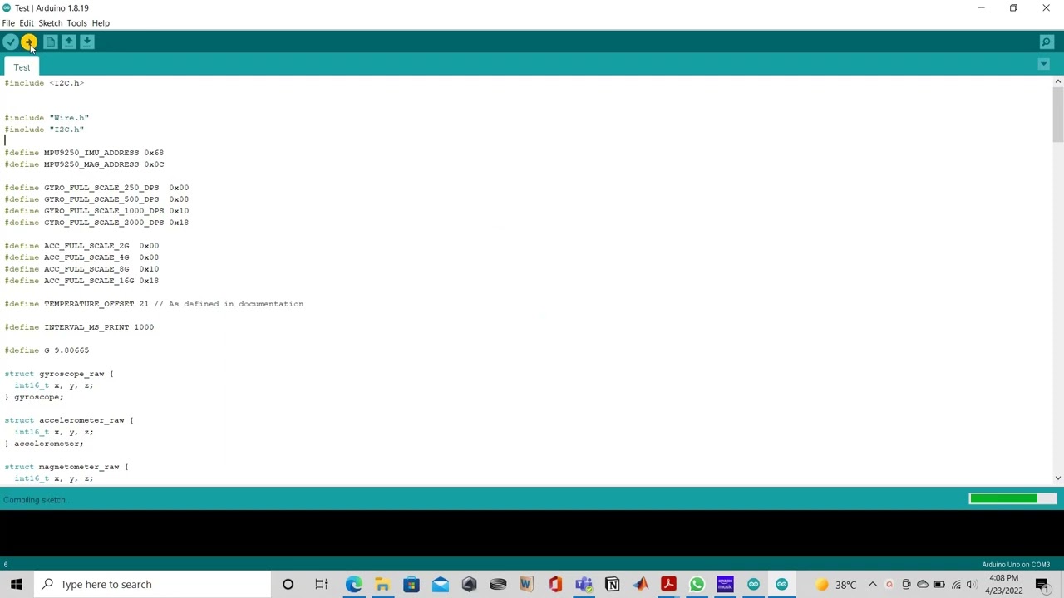Open Adobe Acrobat from taskbar
Image resolution: width=1064 pixels, height=598 pixels.
coord(669,584)
